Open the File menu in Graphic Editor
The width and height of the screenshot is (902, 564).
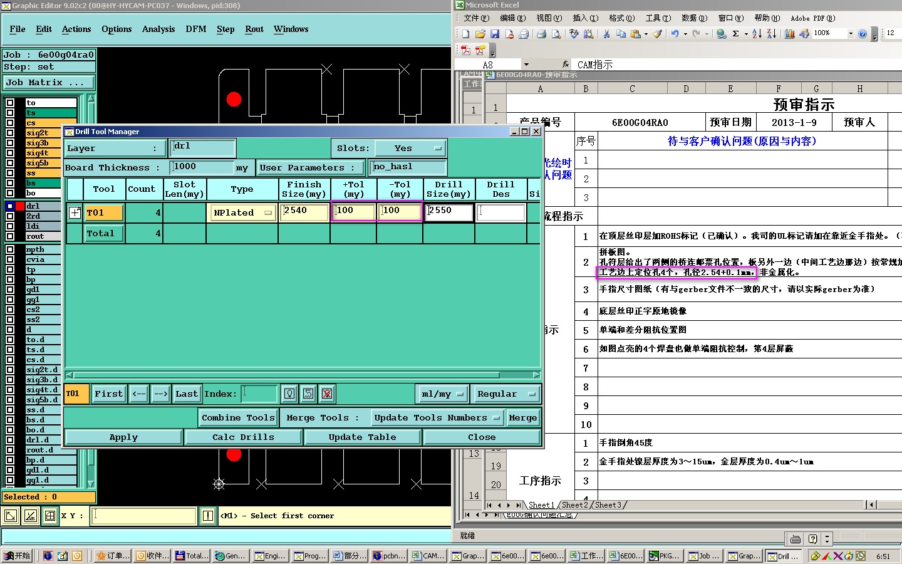point(18,29)
